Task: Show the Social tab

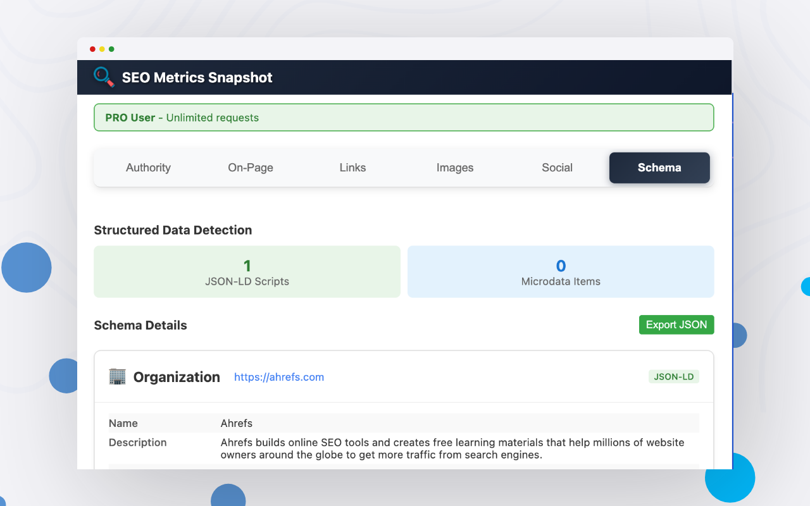Action: point(557,168)
